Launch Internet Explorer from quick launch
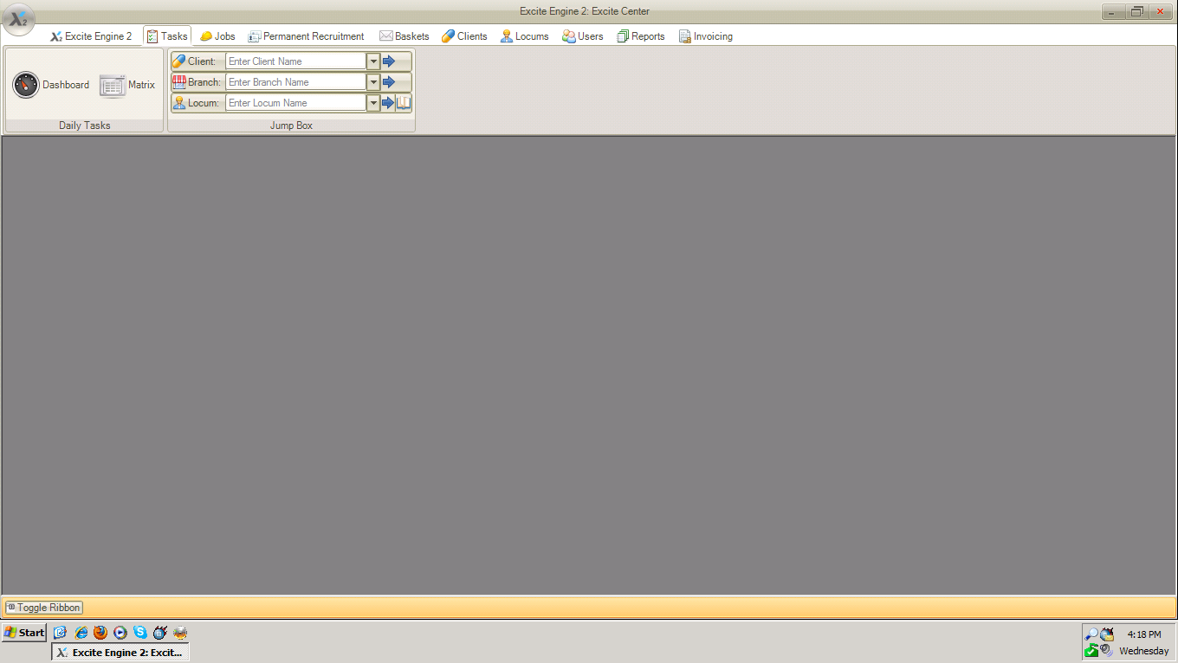This screenshot has height=663, width=1178. pos(81,633)
